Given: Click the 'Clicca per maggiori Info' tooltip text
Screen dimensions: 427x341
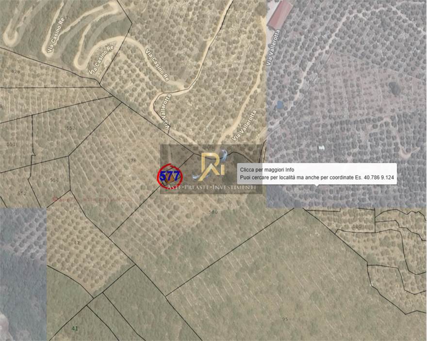Looking at the screenshot, I should point(267,170).
